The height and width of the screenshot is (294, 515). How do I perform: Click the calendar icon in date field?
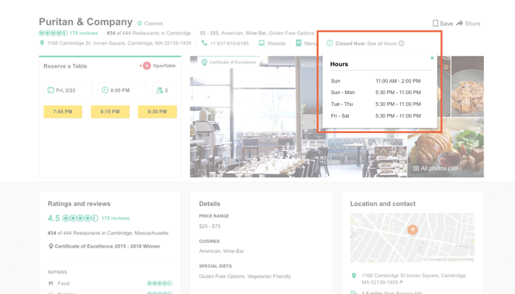51,90
